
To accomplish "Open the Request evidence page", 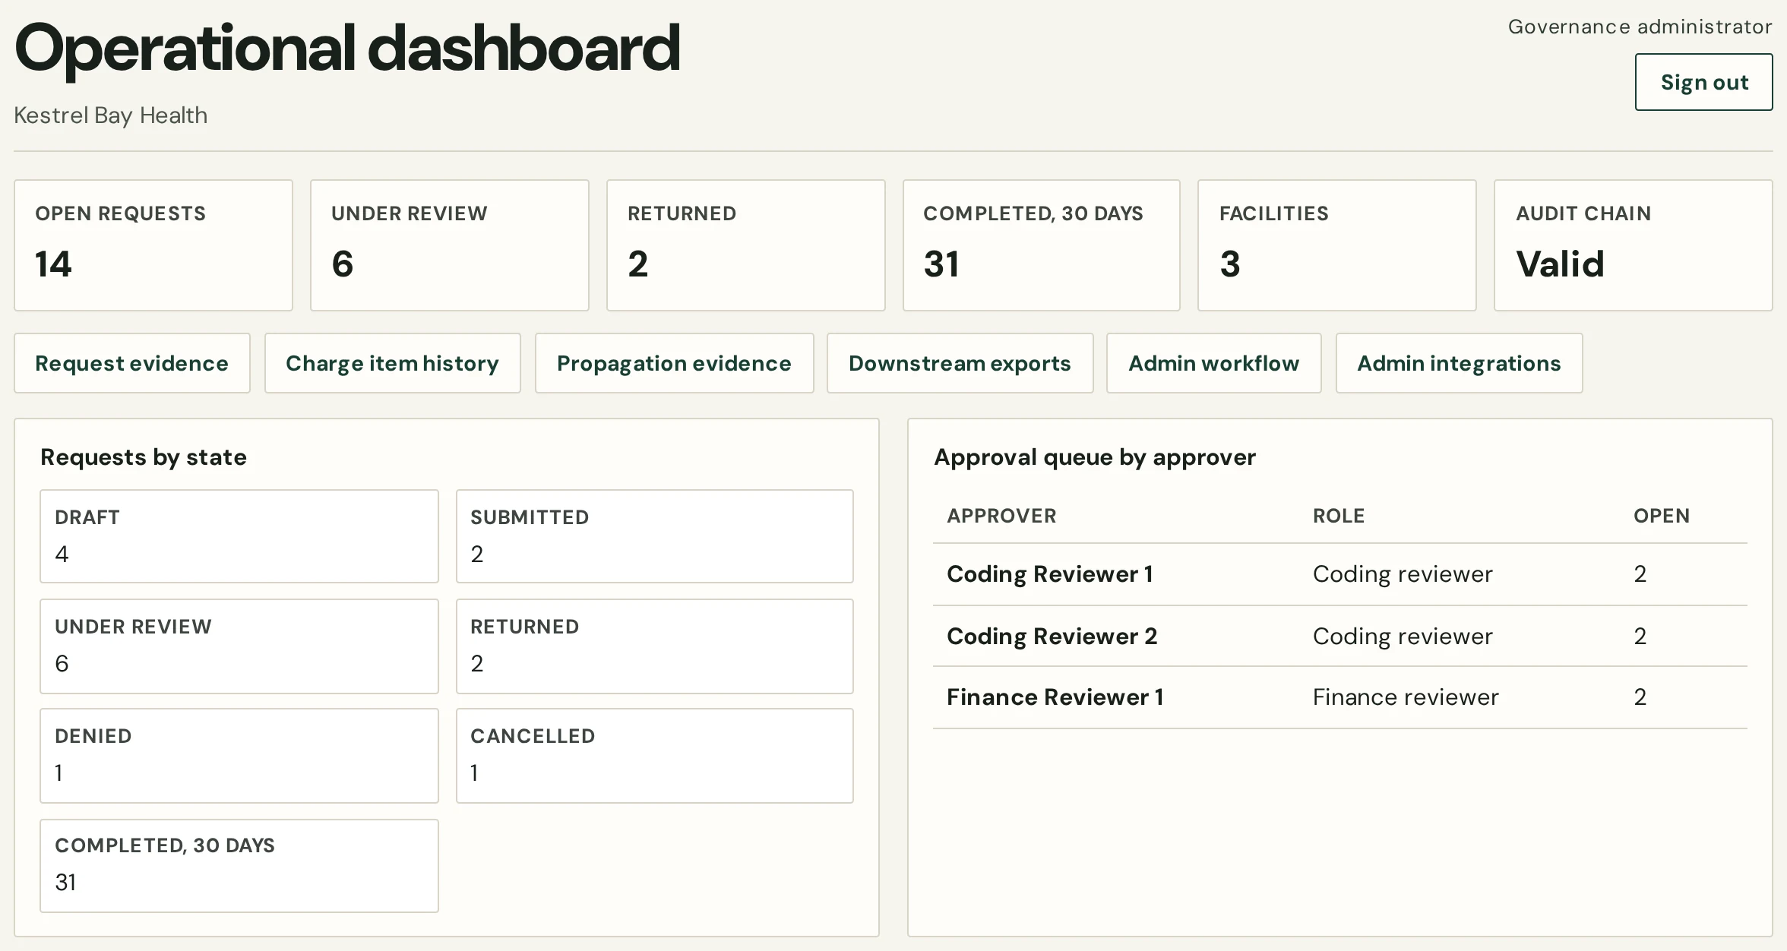I will pyautogui.click(x=132, y=363).
